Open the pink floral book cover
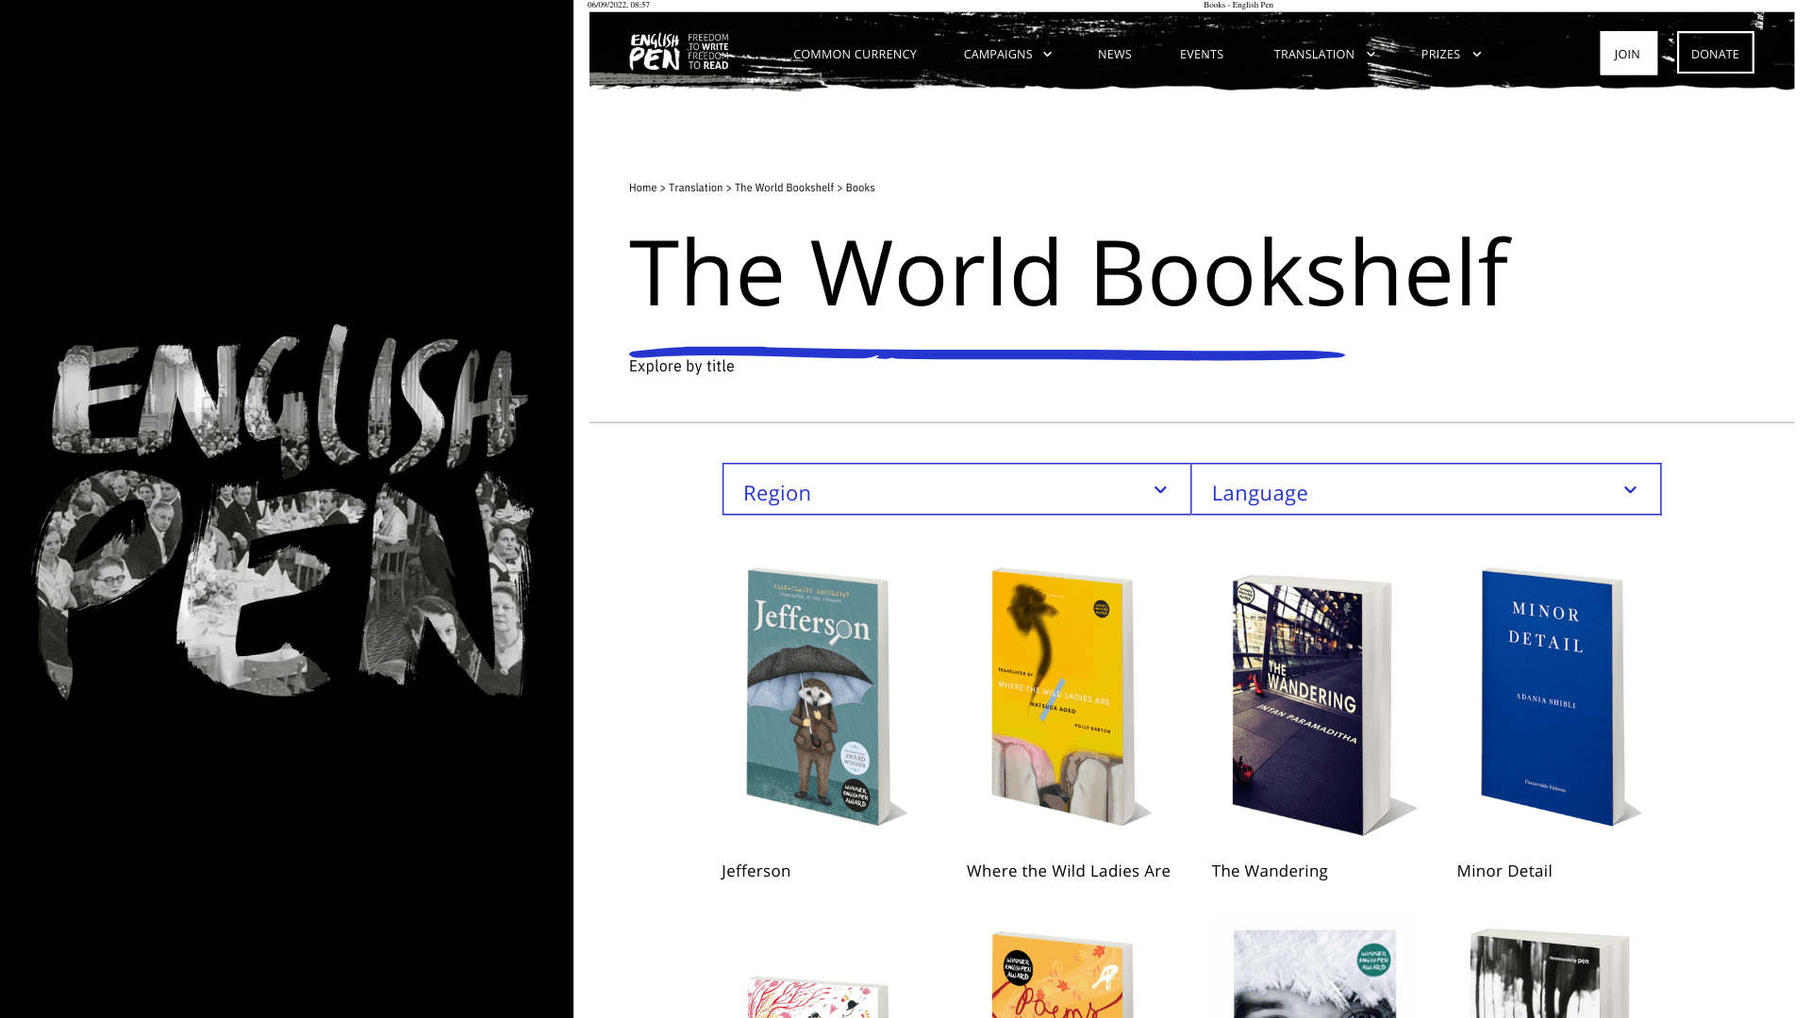Viewport: 1811px width, 1018px height. click(818, 997)
